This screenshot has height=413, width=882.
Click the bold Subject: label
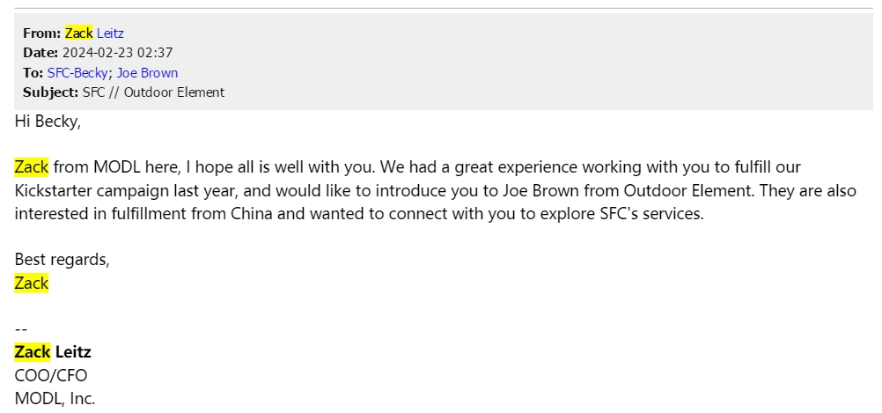click(x=51, y=92)
